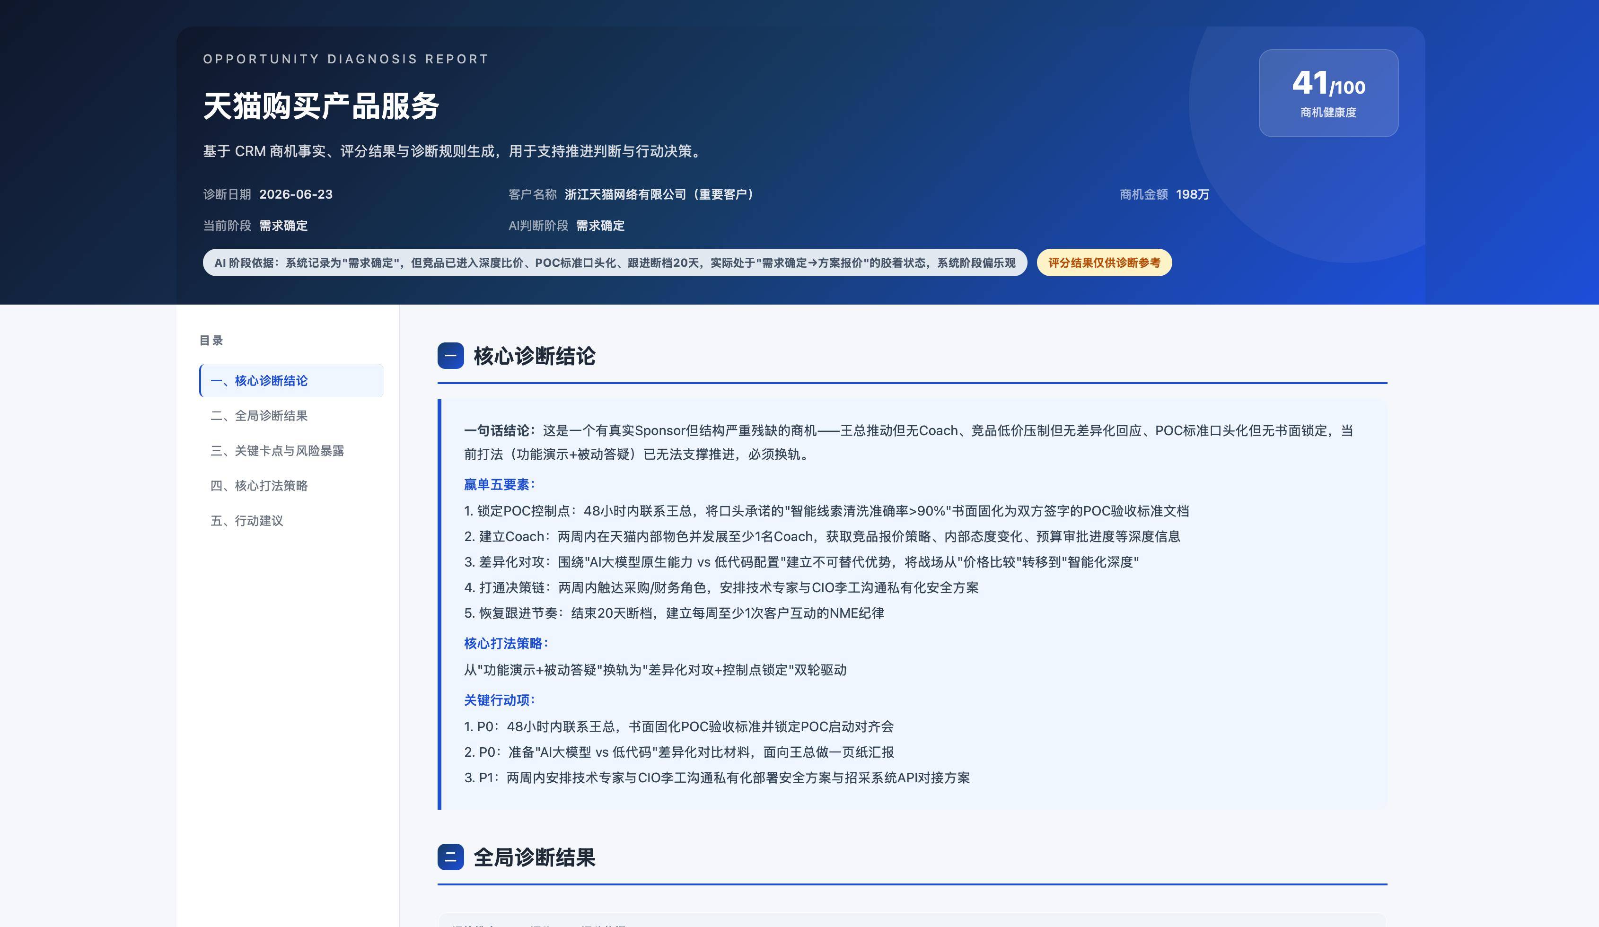Click the first P0 action about 联系王总
1599x927 pixels.
coord(678,726)
